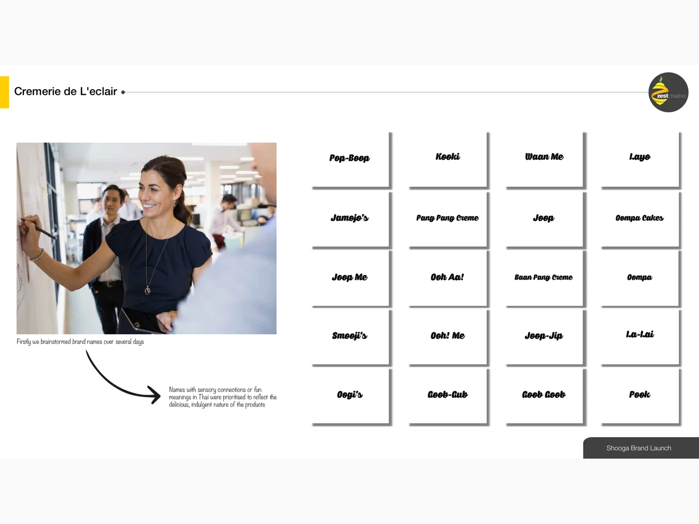Click the Oompa name card
699x524 pixels.
[x=641, y=278]
